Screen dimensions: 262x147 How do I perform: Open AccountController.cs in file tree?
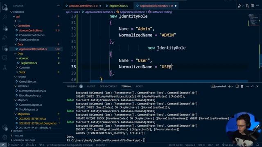[x=31, y=30]
